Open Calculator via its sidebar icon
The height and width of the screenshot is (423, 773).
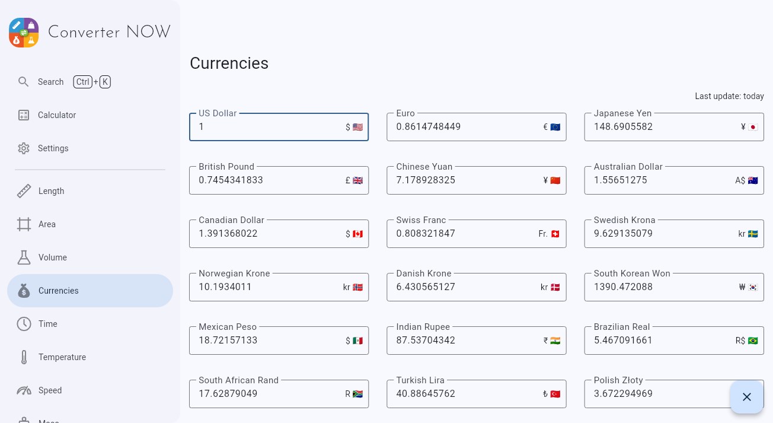tap(24, 115)
